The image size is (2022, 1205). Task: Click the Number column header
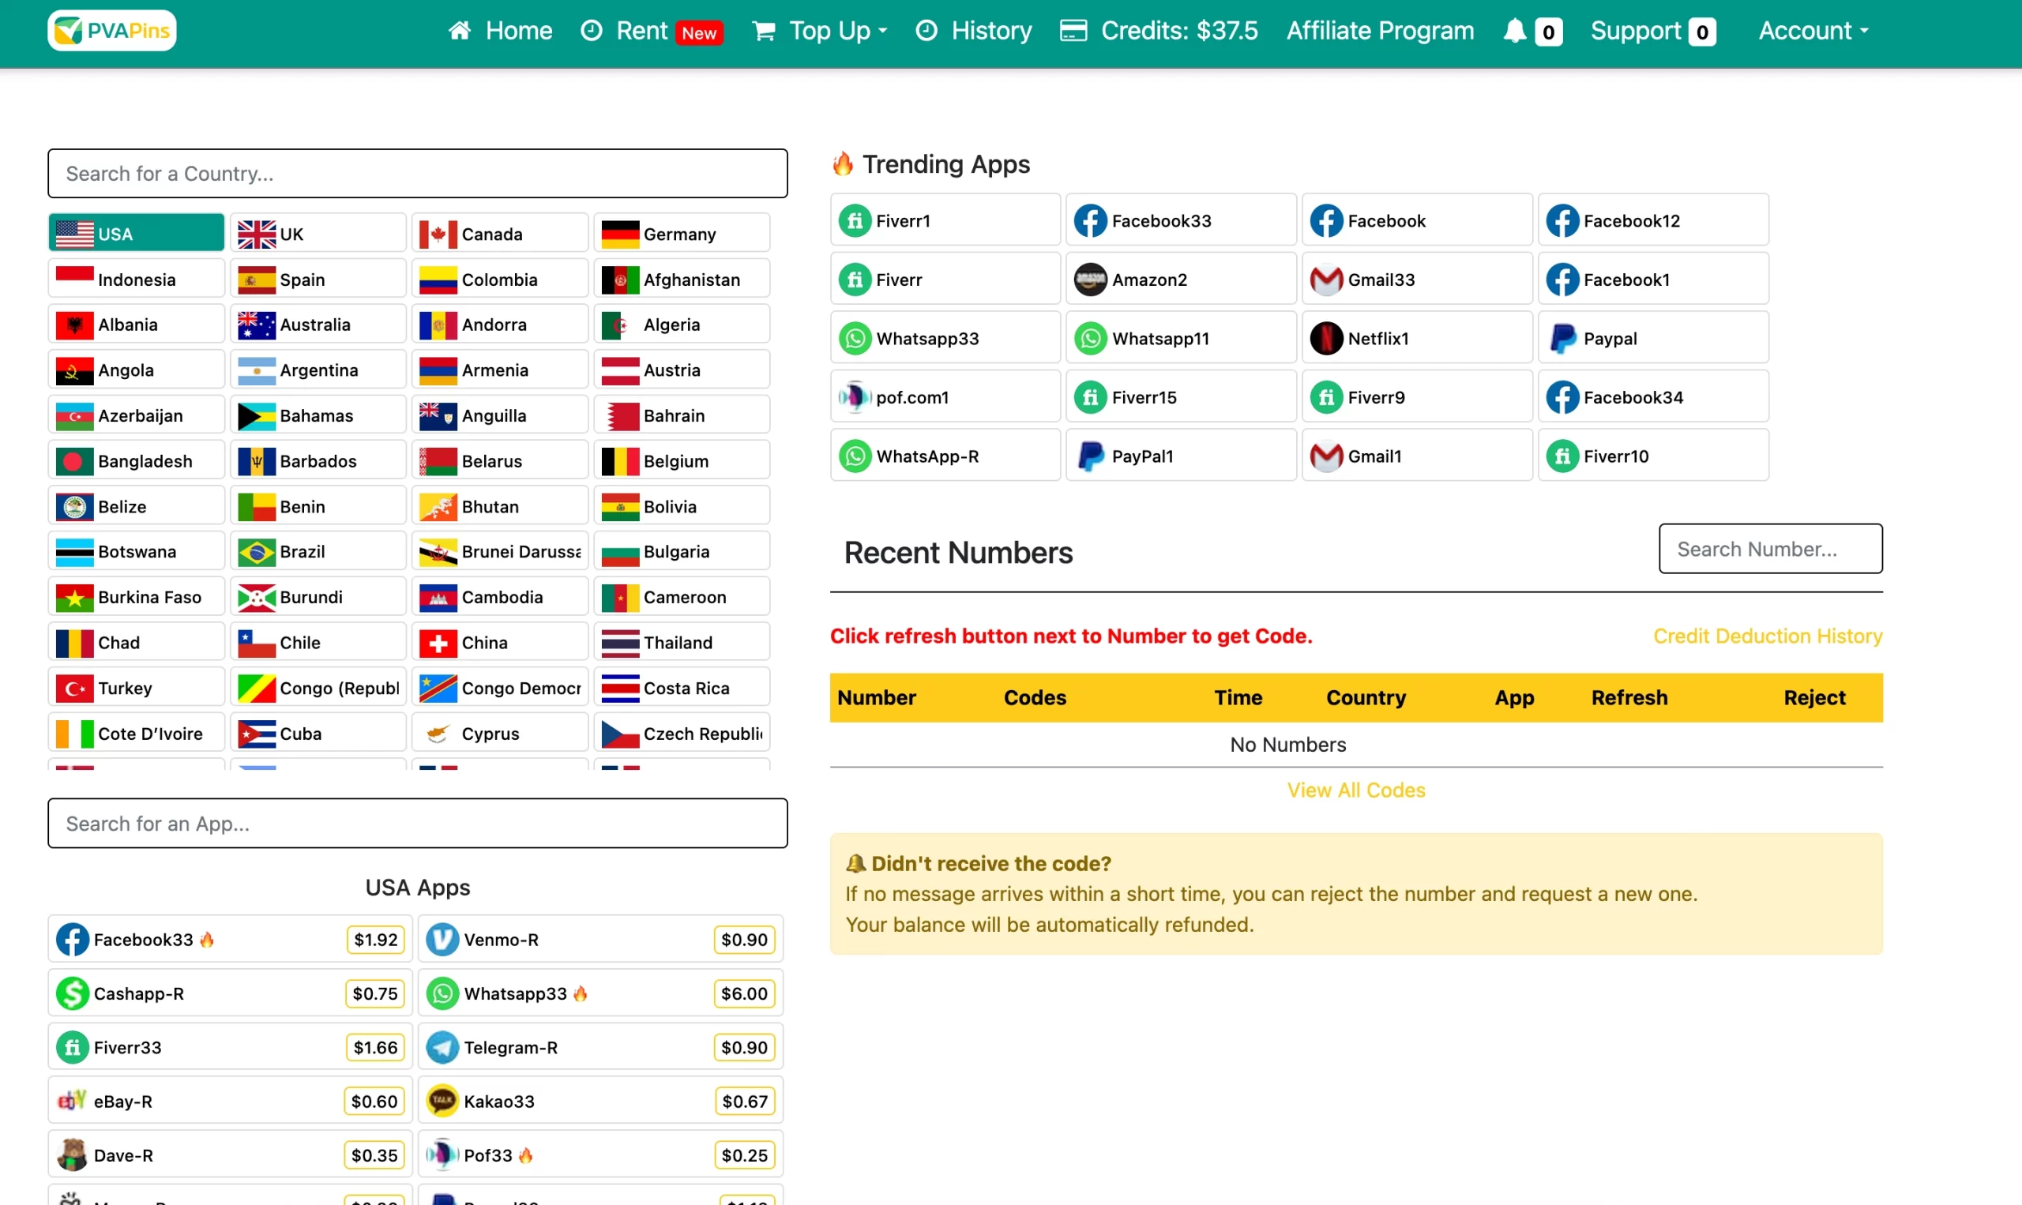876,697
